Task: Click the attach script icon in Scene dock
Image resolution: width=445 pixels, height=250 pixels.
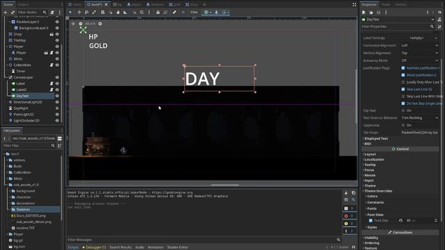Action: pyautogui.click(x=52, y=12)
